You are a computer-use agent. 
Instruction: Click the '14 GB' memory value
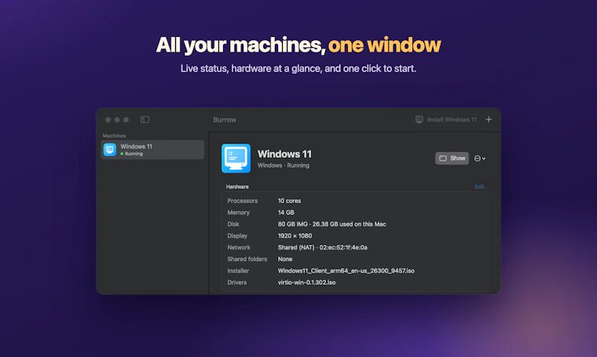(286, 213)
